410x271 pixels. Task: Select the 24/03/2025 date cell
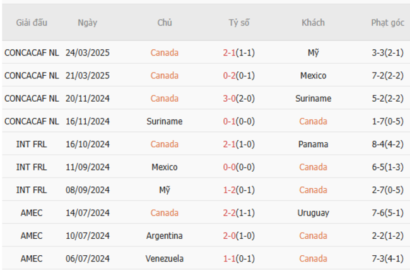(x=88, y=53)
